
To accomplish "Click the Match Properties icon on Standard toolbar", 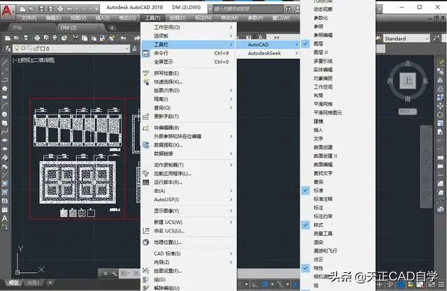I will pos(112,38).
